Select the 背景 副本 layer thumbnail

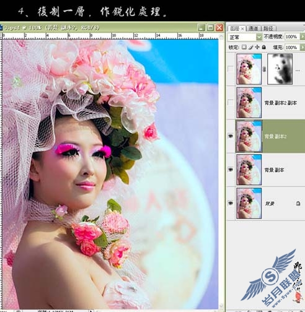point(249,170)
